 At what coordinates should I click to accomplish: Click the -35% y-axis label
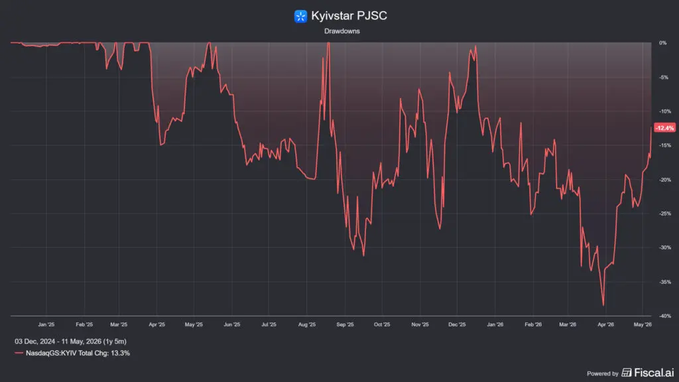pyautogui.click(x=665, y=282)
